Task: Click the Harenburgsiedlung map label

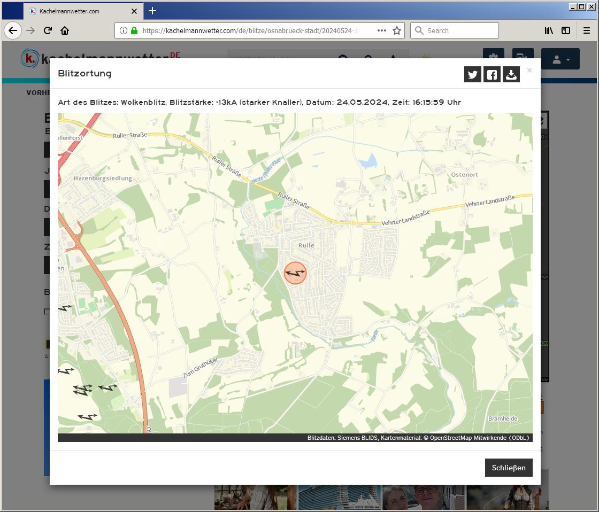Action: point(103,178)
